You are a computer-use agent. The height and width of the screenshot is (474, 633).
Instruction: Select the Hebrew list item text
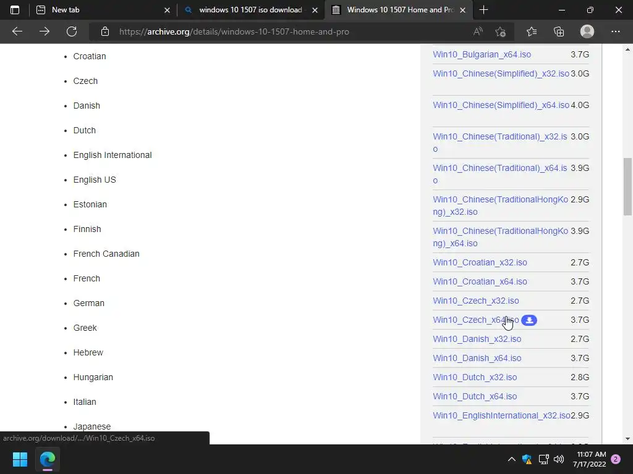[88, 352]
